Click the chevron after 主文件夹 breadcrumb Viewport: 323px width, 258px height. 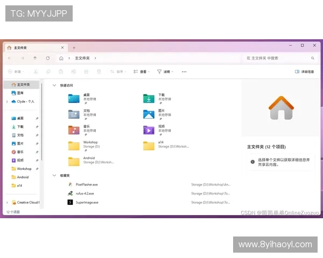(95, 58)
